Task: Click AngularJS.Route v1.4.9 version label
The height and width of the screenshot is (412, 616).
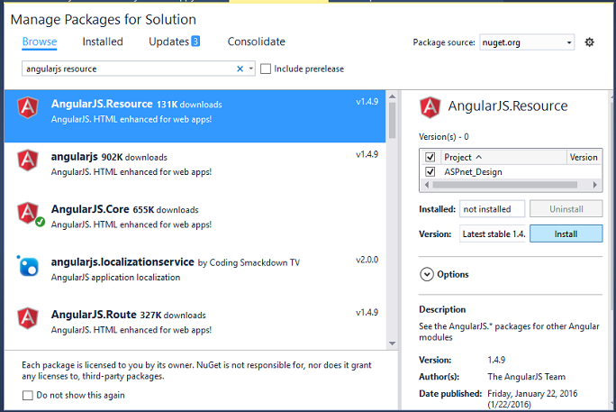Action: point(367,313)
